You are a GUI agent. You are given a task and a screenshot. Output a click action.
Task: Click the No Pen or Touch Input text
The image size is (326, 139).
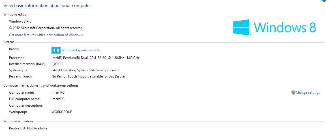point(88,76)
